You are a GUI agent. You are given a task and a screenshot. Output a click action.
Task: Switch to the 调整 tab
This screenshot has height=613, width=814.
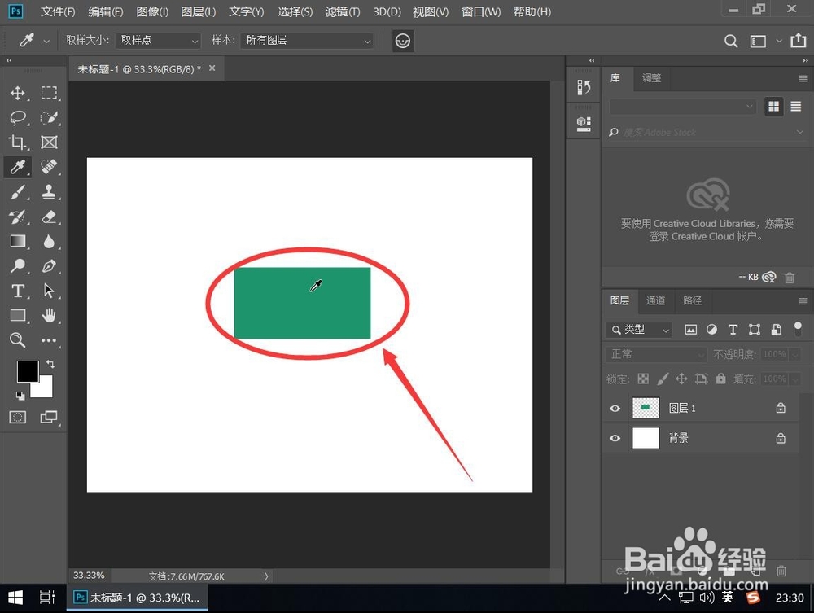coord(651,78)
